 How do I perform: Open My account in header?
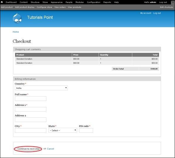coord(146,13)
